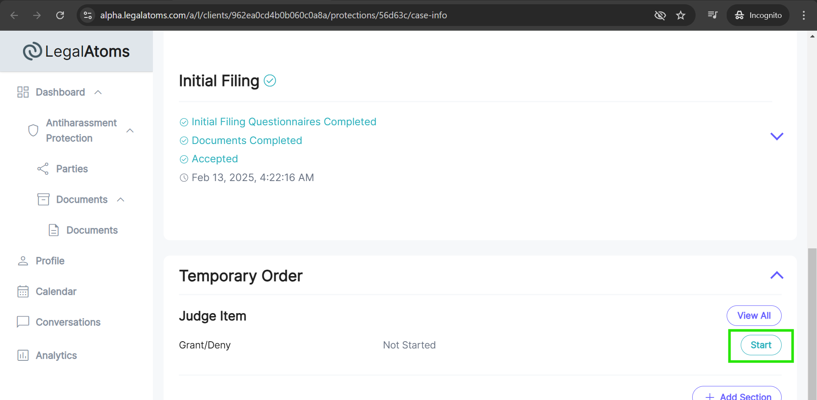This screenshot has width=817, height=400.
Task: Open Initial Filing Questionnaires Completed link
Action: coord(284,122)
